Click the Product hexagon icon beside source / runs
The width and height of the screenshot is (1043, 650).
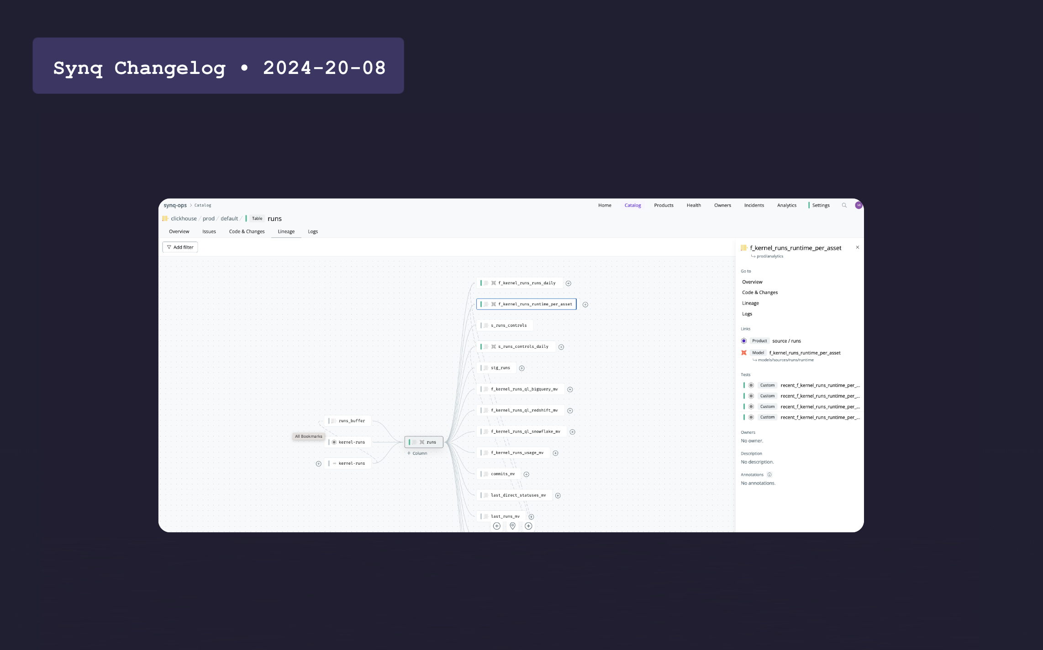pos(744,341)
